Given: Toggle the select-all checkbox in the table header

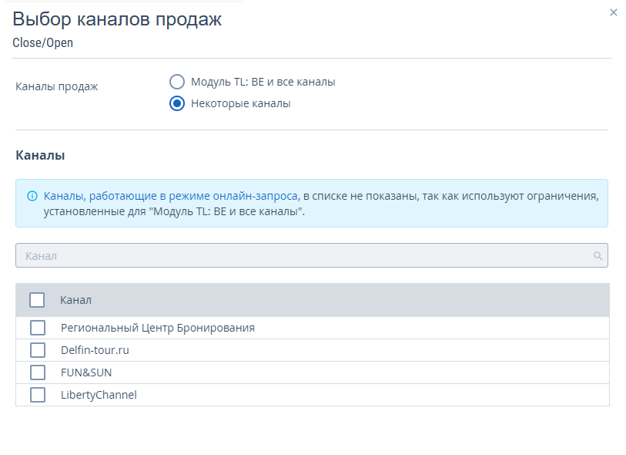Looking at the screenshot, I should [37, 300].
